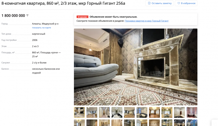Click the heart icon in В избранное

[179, 3]
